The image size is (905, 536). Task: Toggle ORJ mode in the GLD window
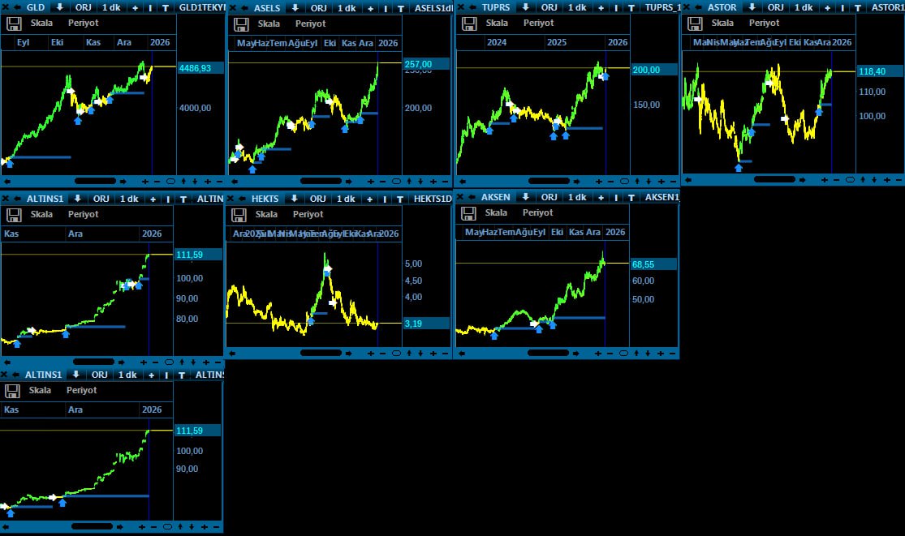83,7
